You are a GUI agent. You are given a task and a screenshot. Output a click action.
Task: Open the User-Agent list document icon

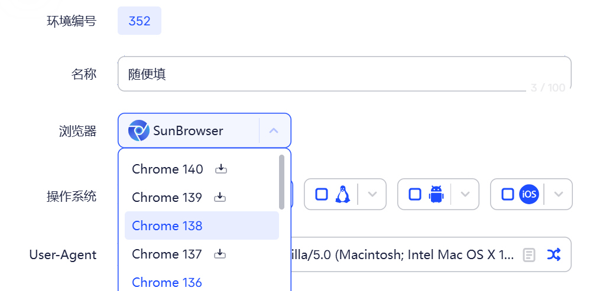pos(529,255)
